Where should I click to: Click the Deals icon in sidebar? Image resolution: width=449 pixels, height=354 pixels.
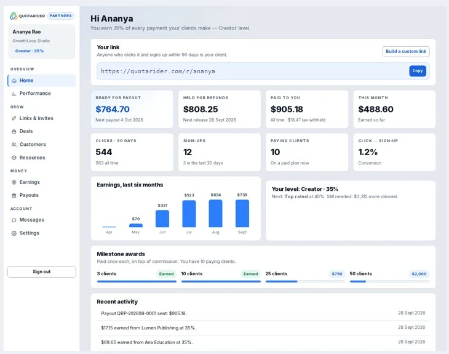tap(14, 131)
